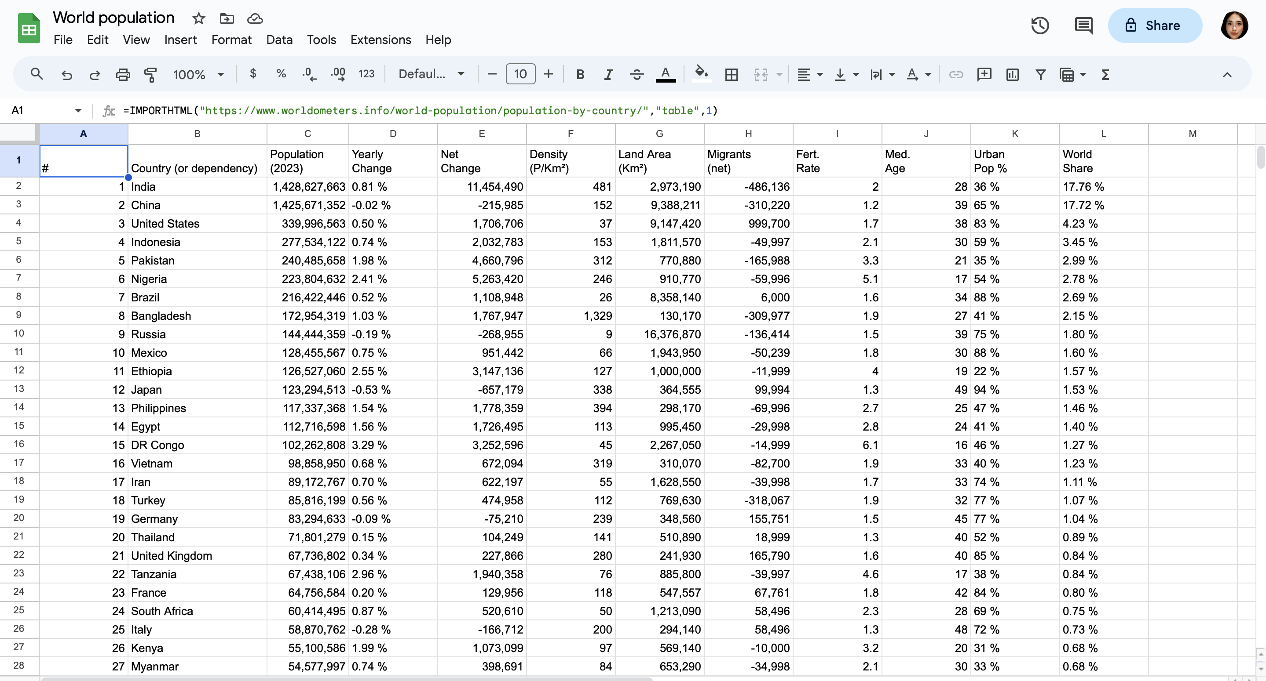Open the functions sigma icon
Viewport: 1266px width, 681px height.
click(x=1105, y=74)
